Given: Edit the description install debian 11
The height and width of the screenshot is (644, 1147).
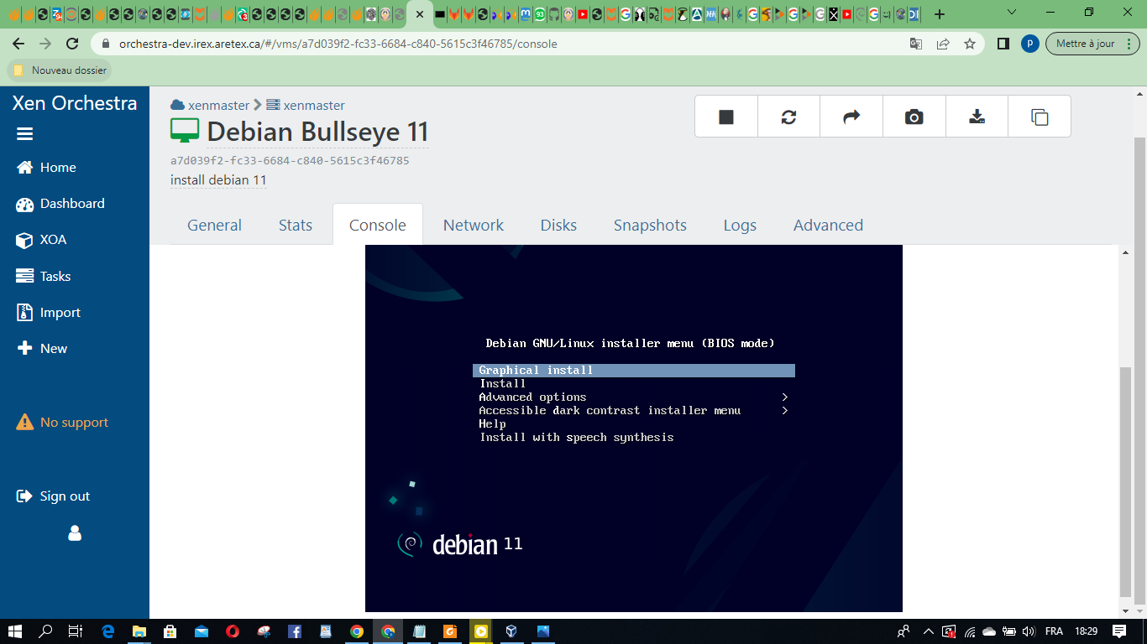Looking at the screenshot, I should coord(218,180).
